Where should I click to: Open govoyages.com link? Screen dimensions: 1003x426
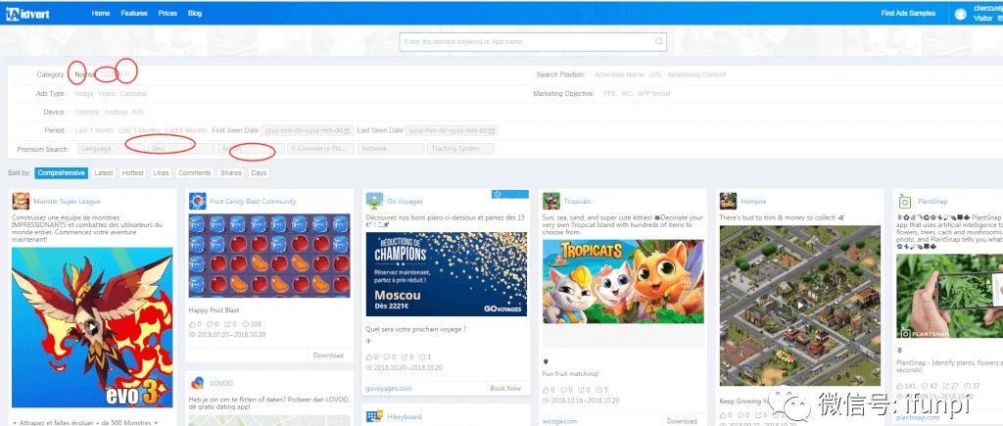pyautogui.click(x=389, y=388)
